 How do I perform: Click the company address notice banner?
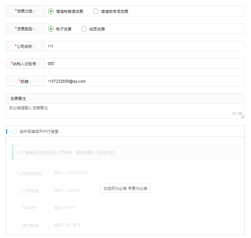point(125,153)
